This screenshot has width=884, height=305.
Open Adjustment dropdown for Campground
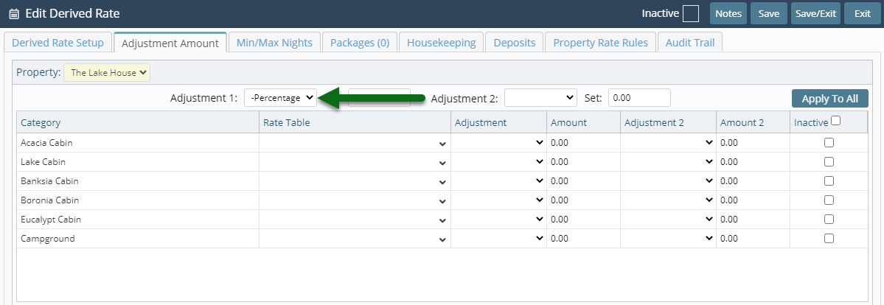[498, 239]
